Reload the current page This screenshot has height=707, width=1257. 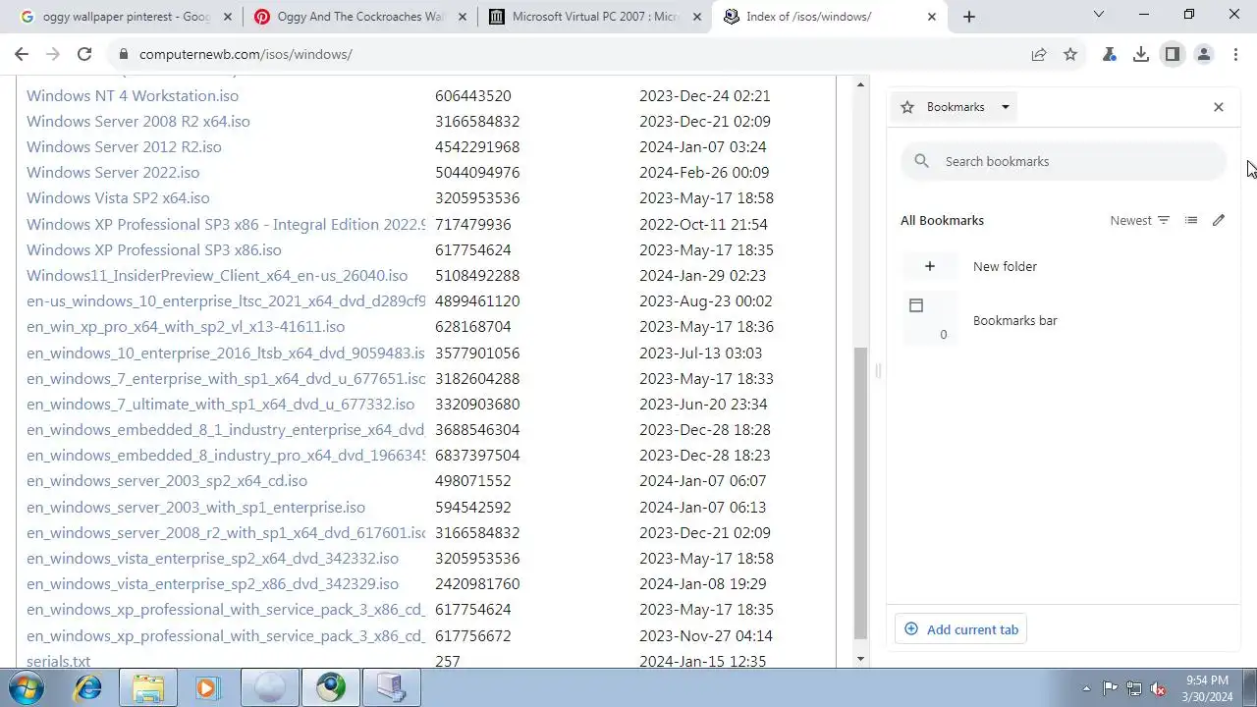[84, 54]
